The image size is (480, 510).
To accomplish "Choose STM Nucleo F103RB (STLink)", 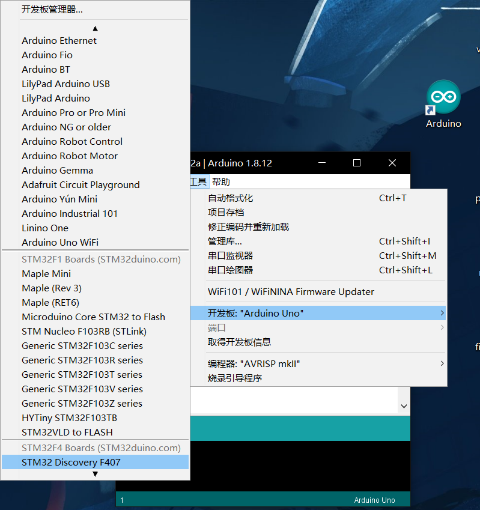I will 95,331.
